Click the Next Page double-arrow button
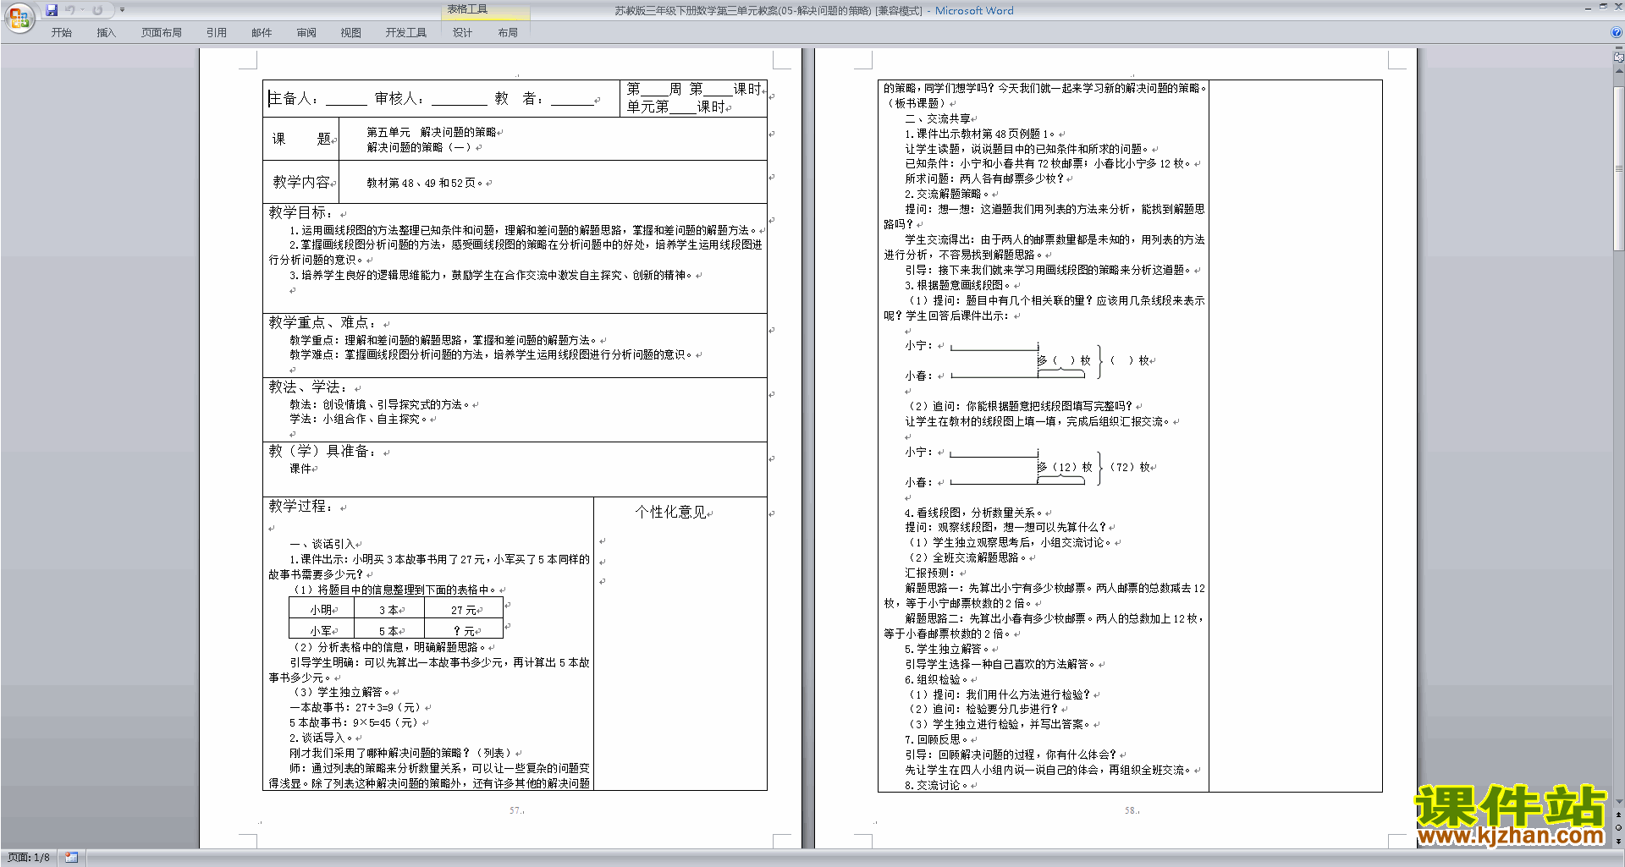Viewport: 1625px width, 867px height. (x=1619, y=842)
